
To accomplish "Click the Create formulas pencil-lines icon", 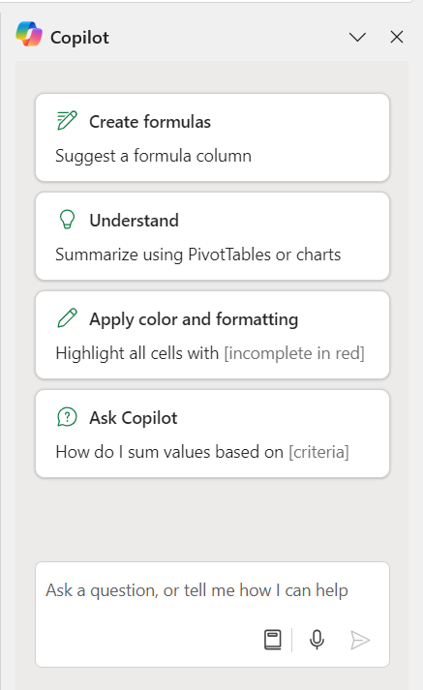I will pyautogui.click(x=67, y=121).
